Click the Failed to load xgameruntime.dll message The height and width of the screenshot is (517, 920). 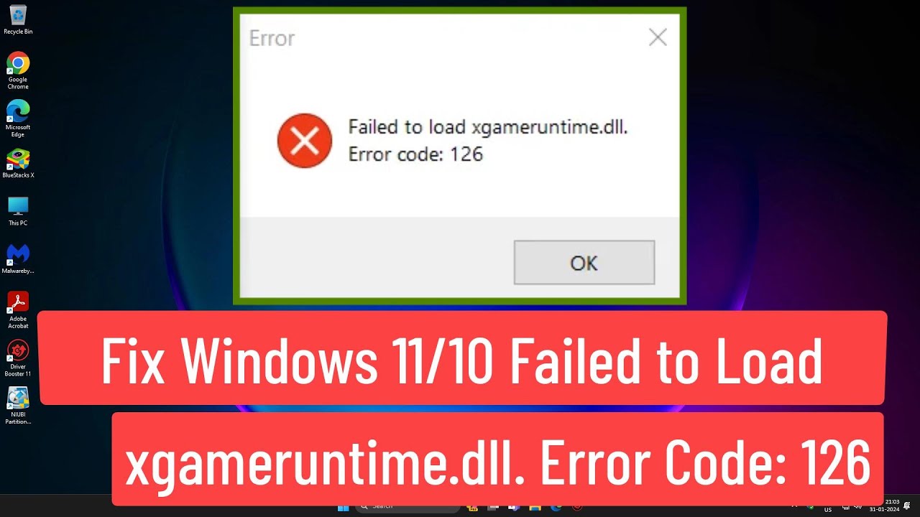click(x=488, y=127)
